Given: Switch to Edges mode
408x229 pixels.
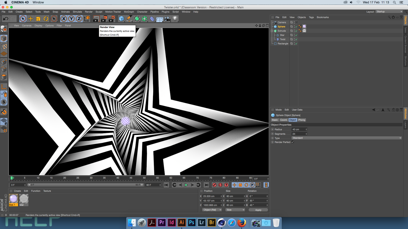Looking at the screenshot, I should tap(4, 69).
